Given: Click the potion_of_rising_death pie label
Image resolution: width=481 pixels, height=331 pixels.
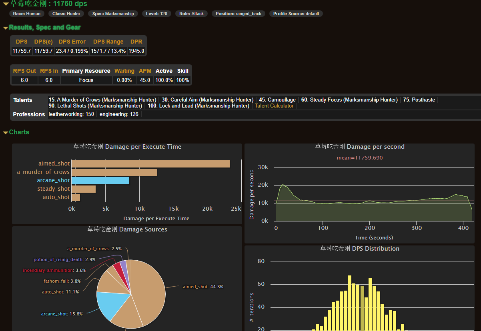Looking at the screenshot, I should click(x=64, y=259).
